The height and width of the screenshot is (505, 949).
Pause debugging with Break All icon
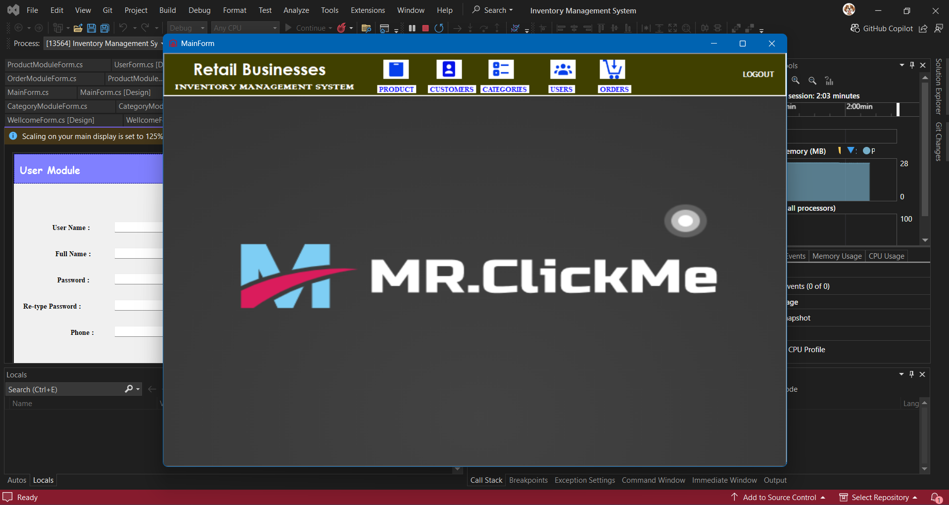[x=412, y=28]
